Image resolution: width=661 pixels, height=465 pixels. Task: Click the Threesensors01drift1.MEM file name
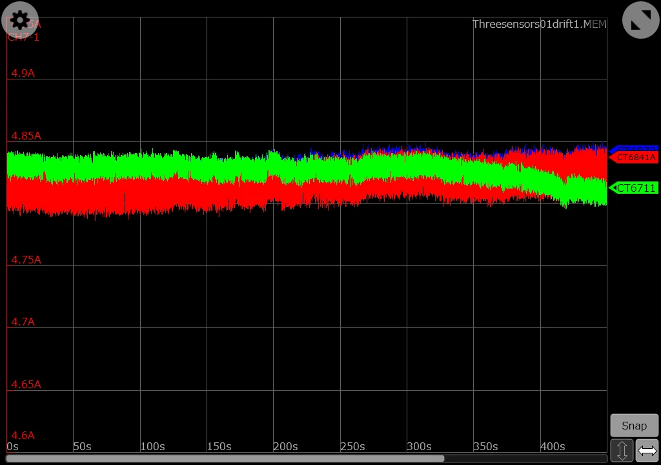[x=539, y=24]
